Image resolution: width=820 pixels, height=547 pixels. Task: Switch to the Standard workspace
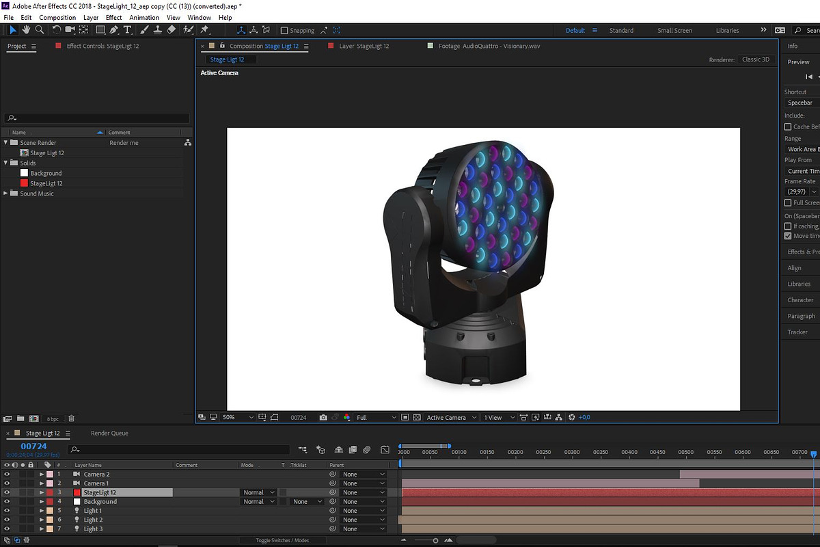point(621,30)
